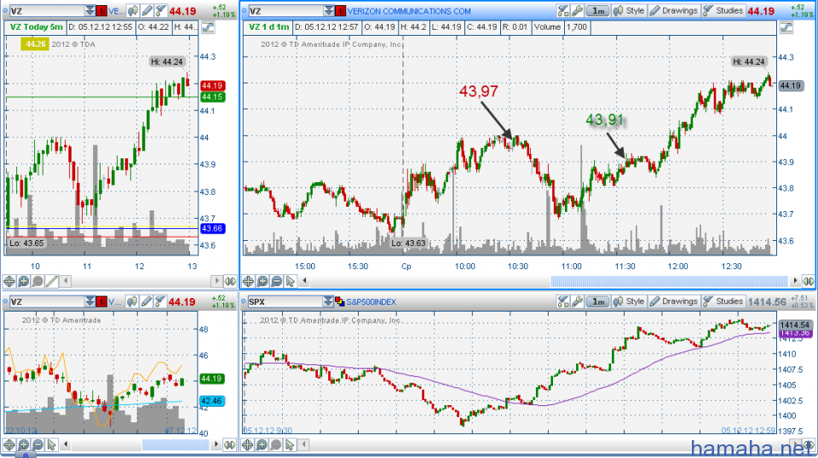The height and width of the screenshot is (458, 818).
Task: Select pan crosshair tool under top-left chart
Action: tap(9, 282)
